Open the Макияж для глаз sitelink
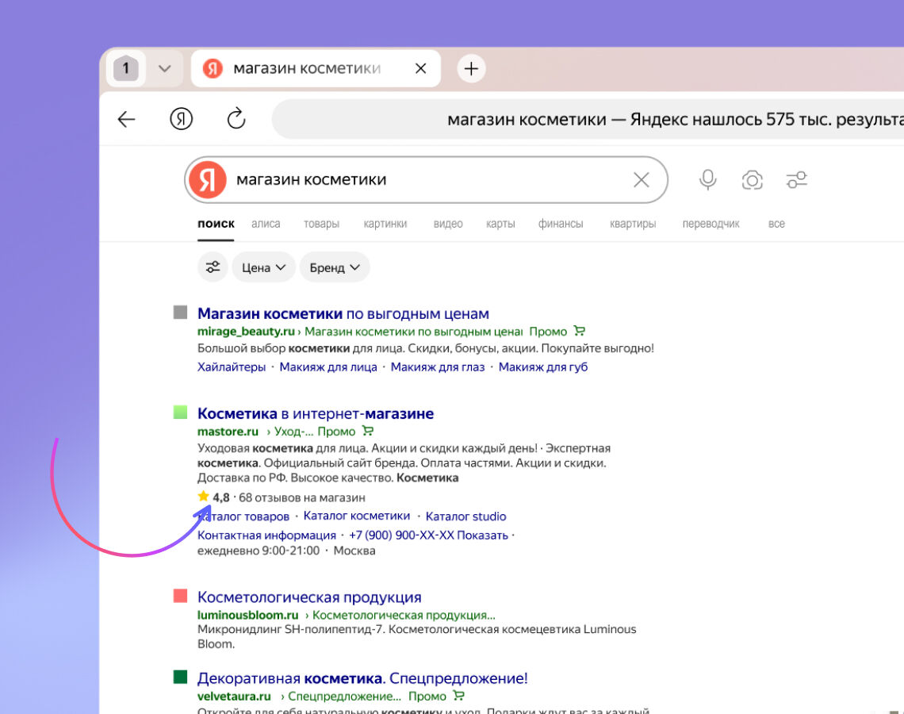 click(438, 367)
